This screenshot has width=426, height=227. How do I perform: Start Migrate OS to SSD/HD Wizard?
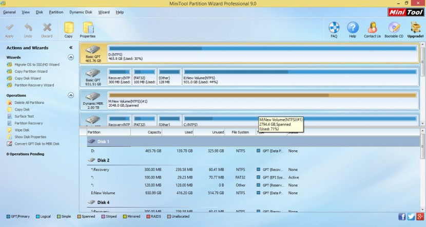(37, 64)
